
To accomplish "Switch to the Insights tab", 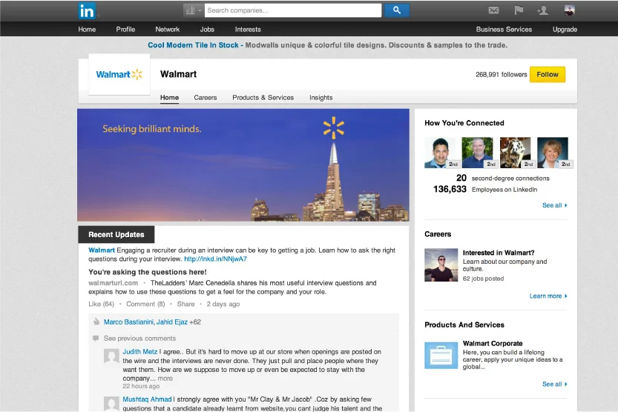I will 320,98.
